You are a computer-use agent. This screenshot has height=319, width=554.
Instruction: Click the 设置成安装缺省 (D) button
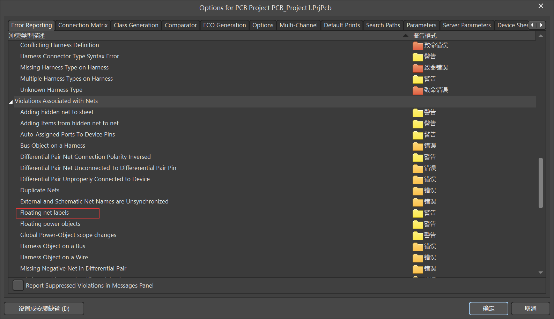tap(44, 309)
